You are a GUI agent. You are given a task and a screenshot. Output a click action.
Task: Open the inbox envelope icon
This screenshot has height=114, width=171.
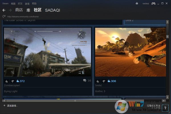pos(137,3)
